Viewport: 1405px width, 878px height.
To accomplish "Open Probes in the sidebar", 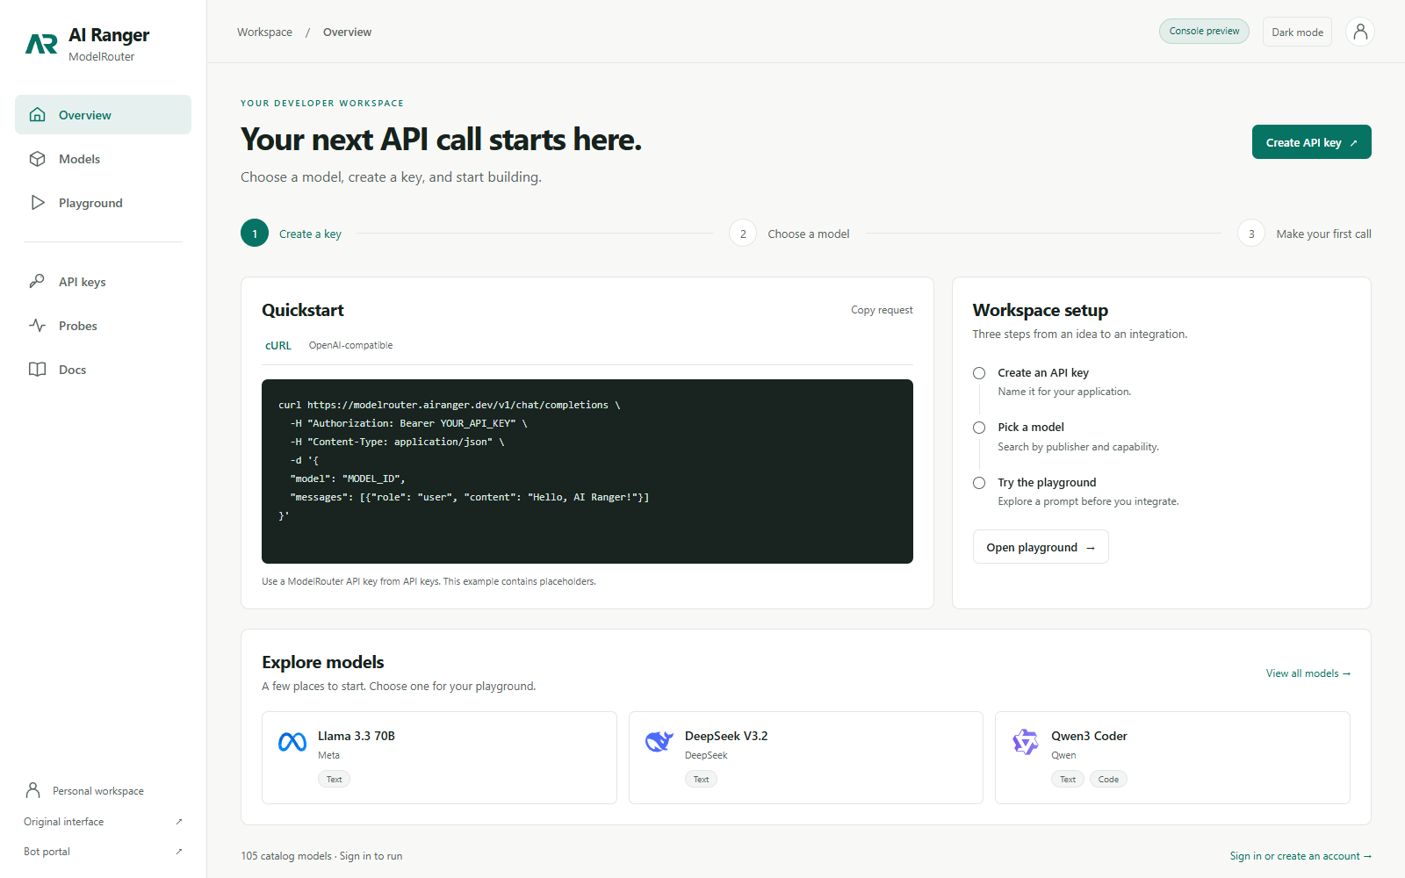I will point(103,326).
